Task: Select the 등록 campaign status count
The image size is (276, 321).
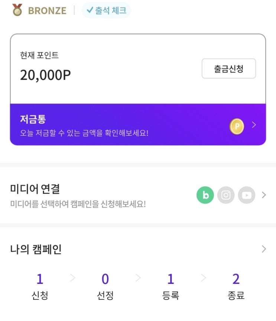Action: 171,287
